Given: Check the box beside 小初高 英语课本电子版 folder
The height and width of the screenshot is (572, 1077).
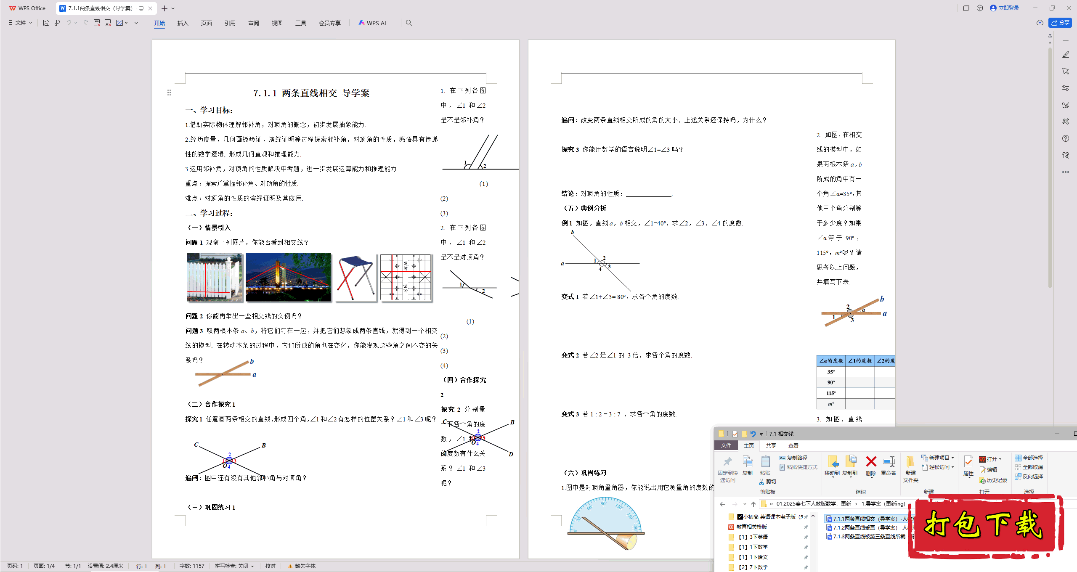Looking at the screenshot, I should coord(740,517).
